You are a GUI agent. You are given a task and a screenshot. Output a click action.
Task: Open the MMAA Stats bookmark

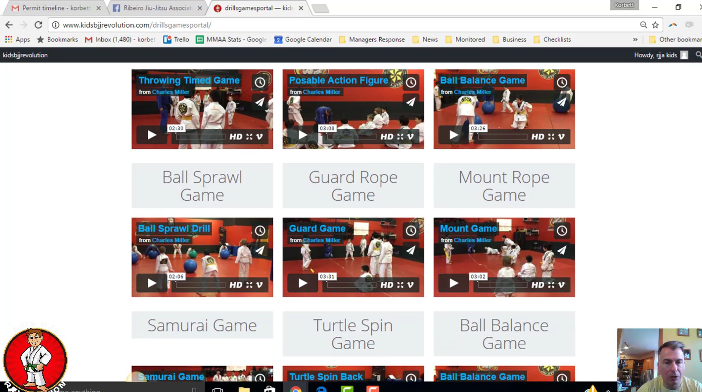pyautogui.click(x=231, y=39)
